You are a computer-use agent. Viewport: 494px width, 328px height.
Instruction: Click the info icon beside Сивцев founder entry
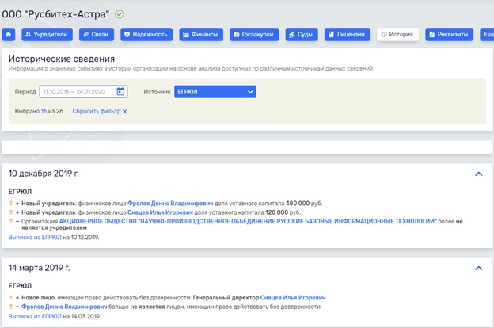click(x=11, y=212)
